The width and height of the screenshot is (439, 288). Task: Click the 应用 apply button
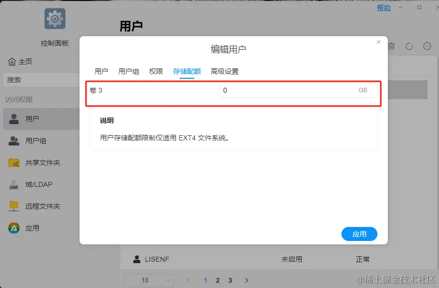tap(359, 234)
